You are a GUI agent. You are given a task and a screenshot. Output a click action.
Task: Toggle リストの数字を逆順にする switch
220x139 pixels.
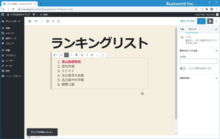(183, 69)
